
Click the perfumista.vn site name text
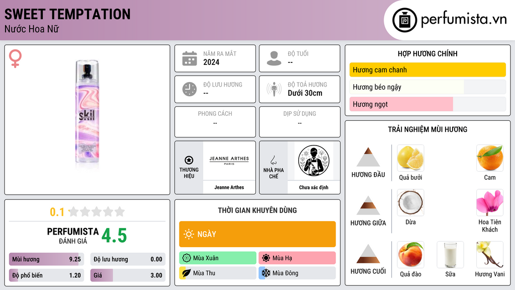464,20
